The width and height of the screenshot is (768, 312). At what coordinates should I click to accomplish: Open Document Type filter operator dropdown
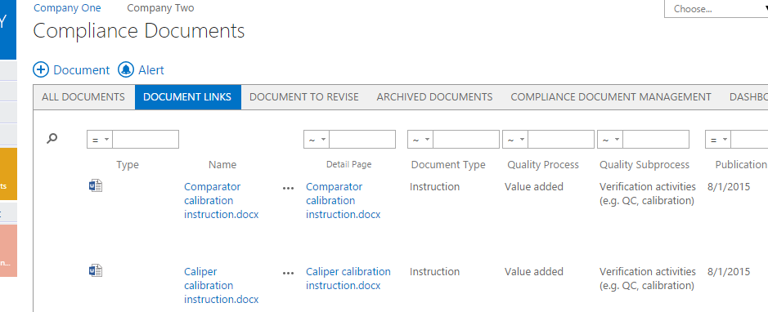(x=420, y=140)
